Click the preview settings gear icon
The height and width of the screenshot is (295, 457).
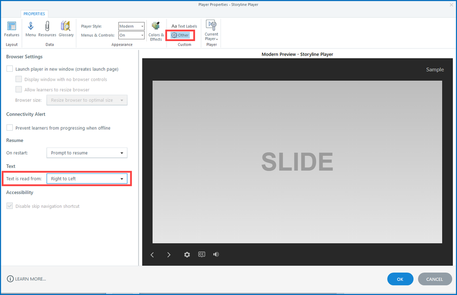click(187, 254)
